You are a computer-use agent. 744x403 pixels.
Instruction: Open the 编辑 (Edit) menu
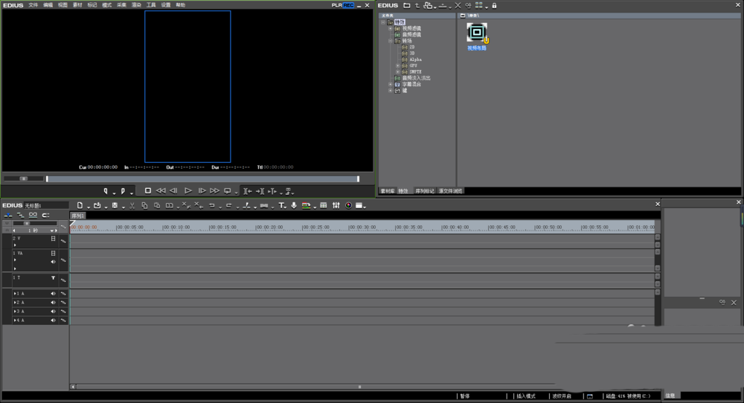pyautogui.click(x=48, y=5)
